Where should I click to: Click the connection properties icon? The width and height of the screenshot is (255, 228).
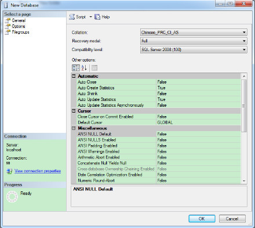[x=9, y=171]
